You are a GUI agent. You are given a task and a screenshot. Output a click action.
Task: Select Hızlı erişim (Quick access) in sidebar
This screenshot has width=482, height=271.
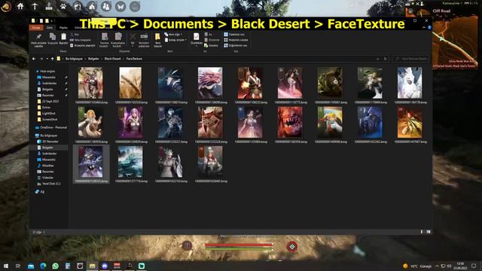45,72
